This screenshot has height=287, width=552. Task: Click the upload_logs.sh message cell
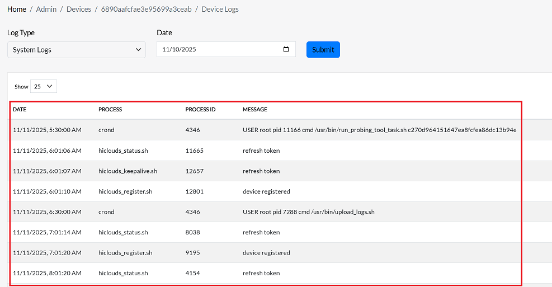(308, 212)
